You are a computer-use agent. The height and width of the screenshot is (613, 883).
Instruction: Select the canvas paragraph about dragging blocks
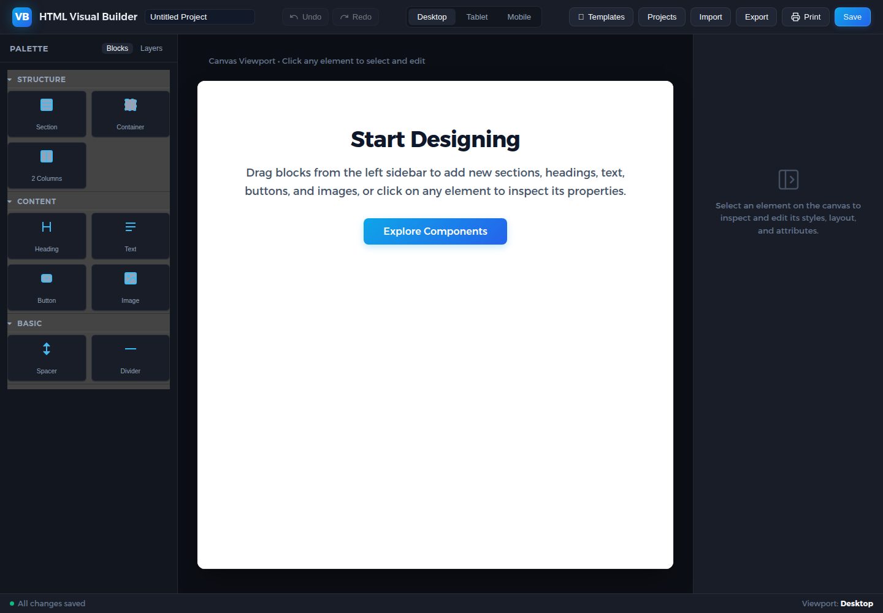pyautogui.click(x=435, y=182)
